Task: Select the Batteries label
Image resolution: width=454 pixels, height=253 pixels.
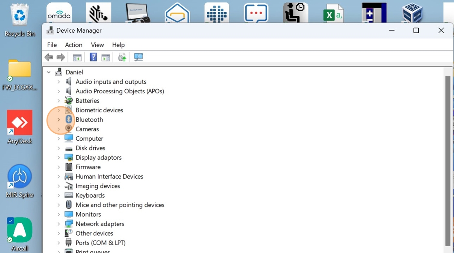Action: tap(88, 101)
